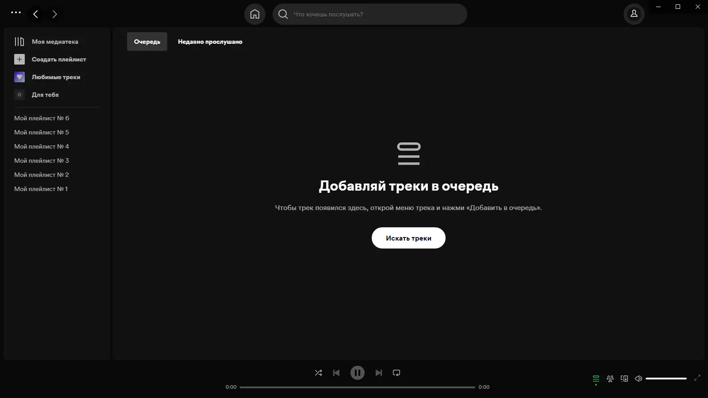
Task: Click the plus icon for Создать плейлист
Action: (19, 59)
